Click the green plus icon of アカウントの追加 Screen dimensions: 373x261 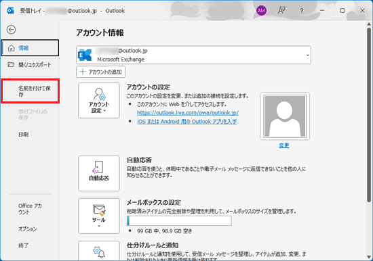pyautogui.click(x=83, y=72)
